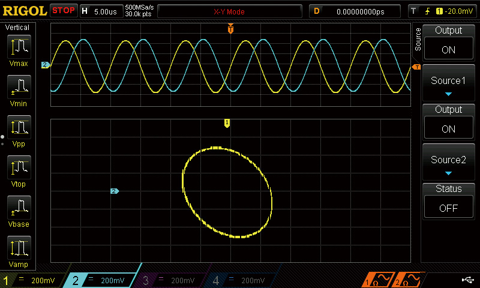Select the Vbase measurement icon
Screen dimensions: 480x288
(19, 208)
